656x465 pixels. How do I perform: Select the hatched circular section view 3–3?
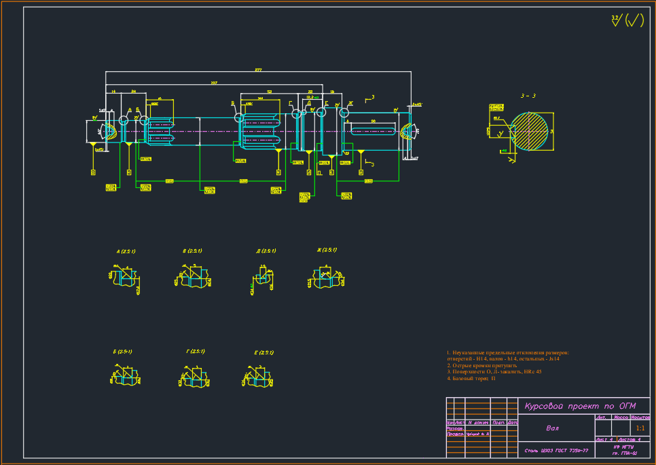tap(528, 131)
